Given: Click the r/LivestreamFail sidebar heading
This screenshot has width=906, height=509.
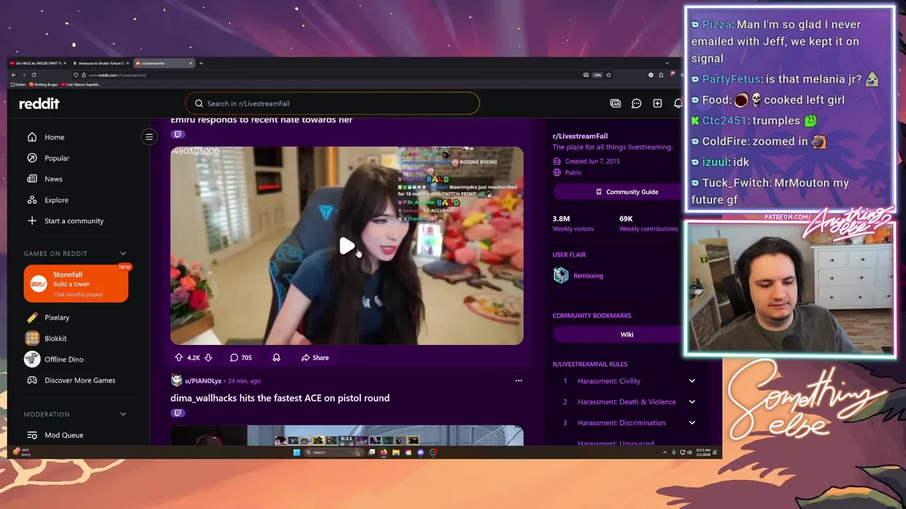Looking at the screenshot, I should click(x=580, y=136).
